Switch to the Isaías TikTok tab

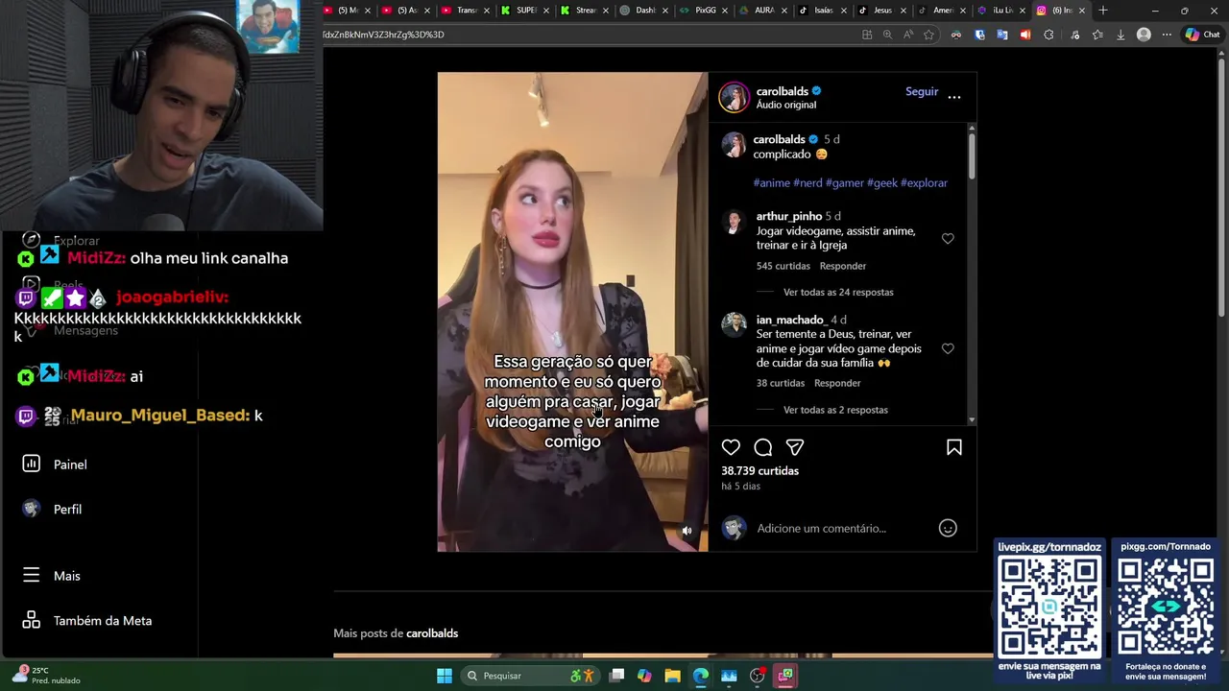[823, 11]
